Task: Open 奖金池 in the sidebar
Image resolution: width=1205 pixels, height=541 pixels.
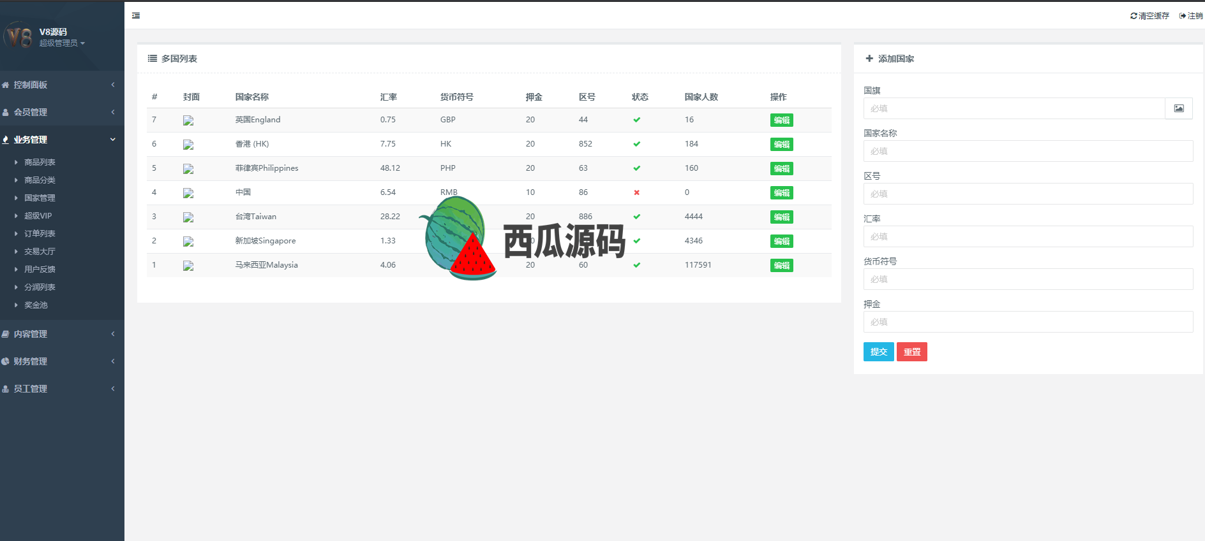Action: (36, 305)
